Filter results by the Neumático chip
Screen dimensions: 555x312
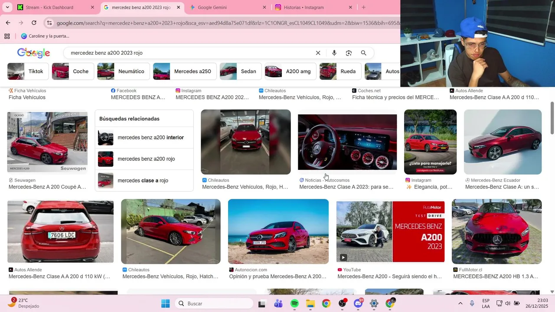click(x=124, y=71)
